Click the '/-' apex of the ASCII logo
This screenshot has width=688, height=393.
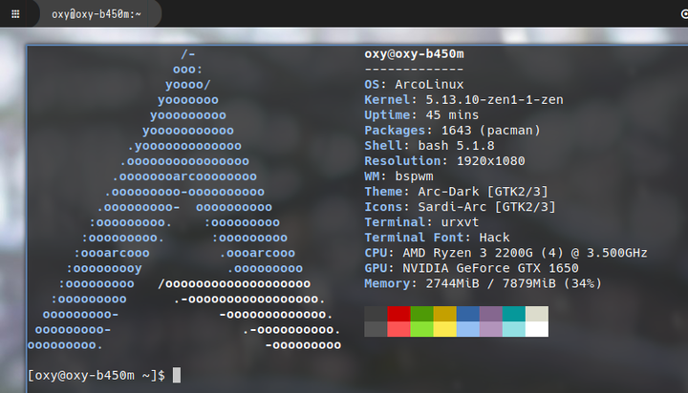(x=188, y=53)
